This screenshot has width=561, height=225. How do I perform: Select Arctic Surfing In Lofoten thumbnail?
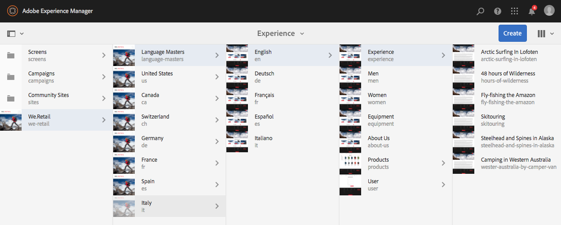[x=464, y=56]
